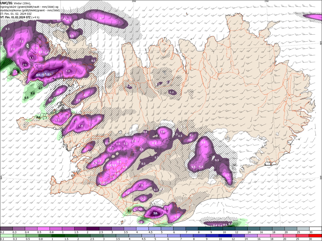Select the pale grey 25–30 snow legend swatch
Viewport: 322px width, 241px height.
(x=303, y=229)
